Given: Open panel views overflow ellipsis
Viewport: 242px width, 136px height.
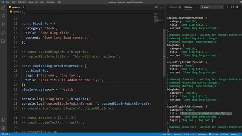Looking at the screenshot, I should 197,7.
